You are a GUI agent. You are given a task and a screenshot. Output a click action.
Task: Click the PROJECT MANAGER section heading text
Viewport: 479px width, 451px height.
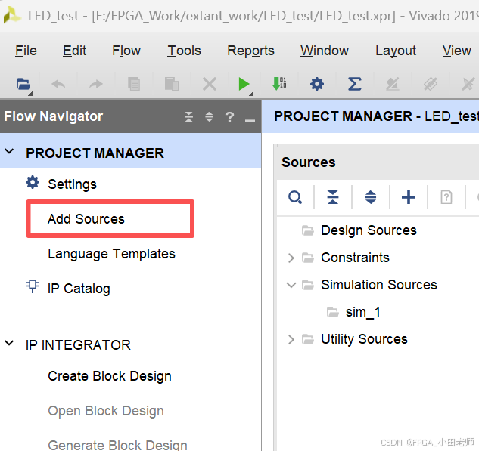[95, 153]
